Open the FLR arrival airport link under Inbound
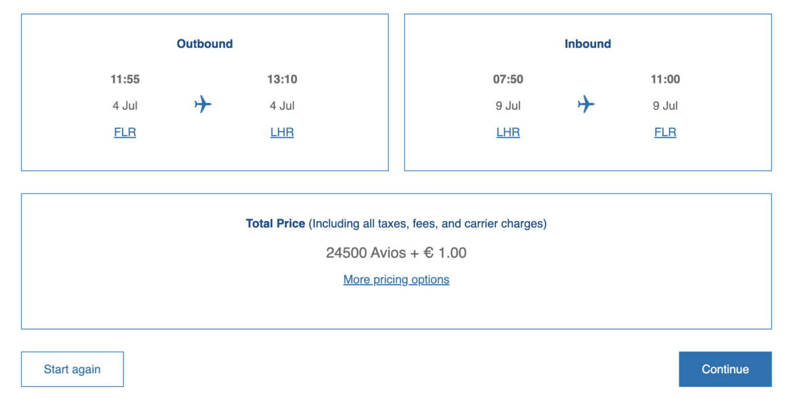 point(665,132)
